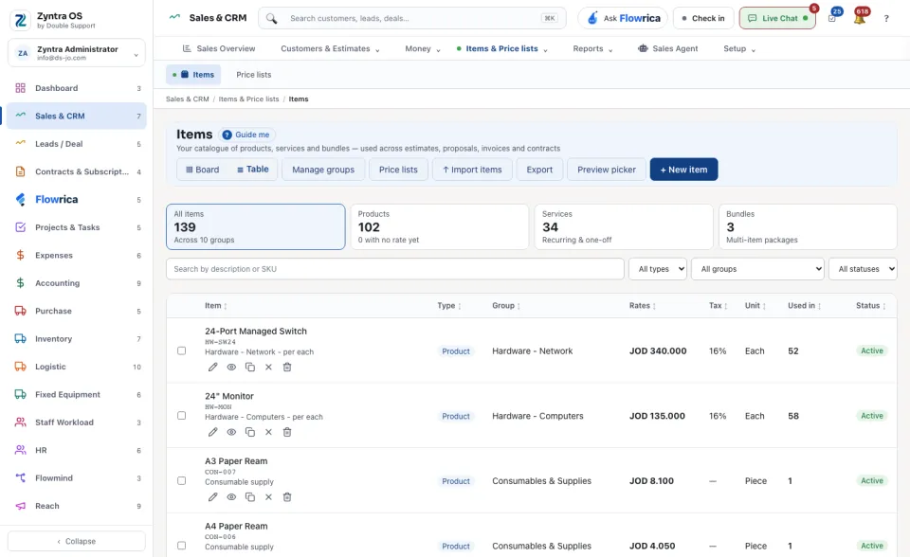This screenshot has height=557, width=910.
Task: Duplicate the 24-Port Managed Switch item
Action: click(x=250, y=368)
